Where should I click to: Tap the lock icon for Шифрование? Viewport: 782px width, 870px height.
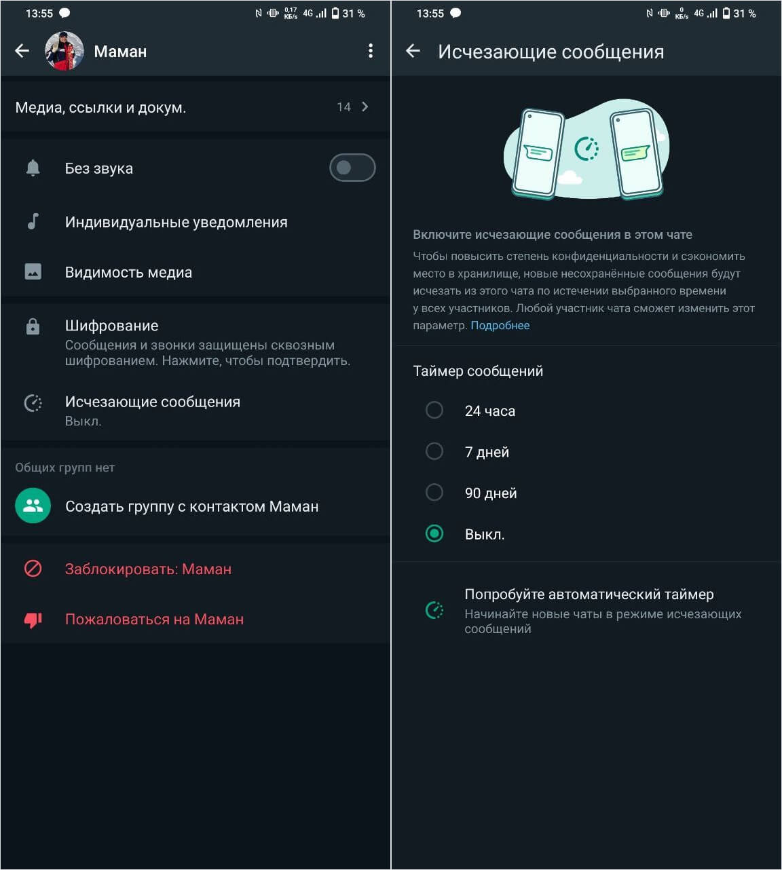point(33,327)
